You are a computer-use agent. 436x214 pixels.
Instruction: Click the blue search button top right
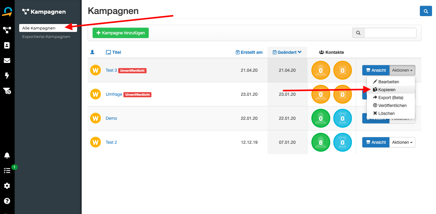[426, 12]
